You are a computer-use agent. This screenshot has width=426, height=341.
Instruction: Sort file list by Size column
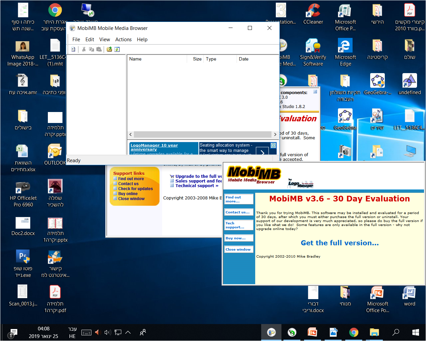(195, 59)
